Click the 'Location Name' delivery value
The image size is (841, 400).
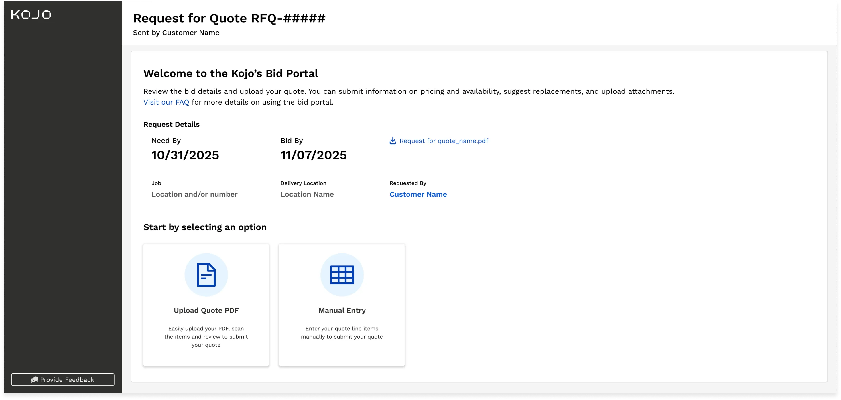307,194
